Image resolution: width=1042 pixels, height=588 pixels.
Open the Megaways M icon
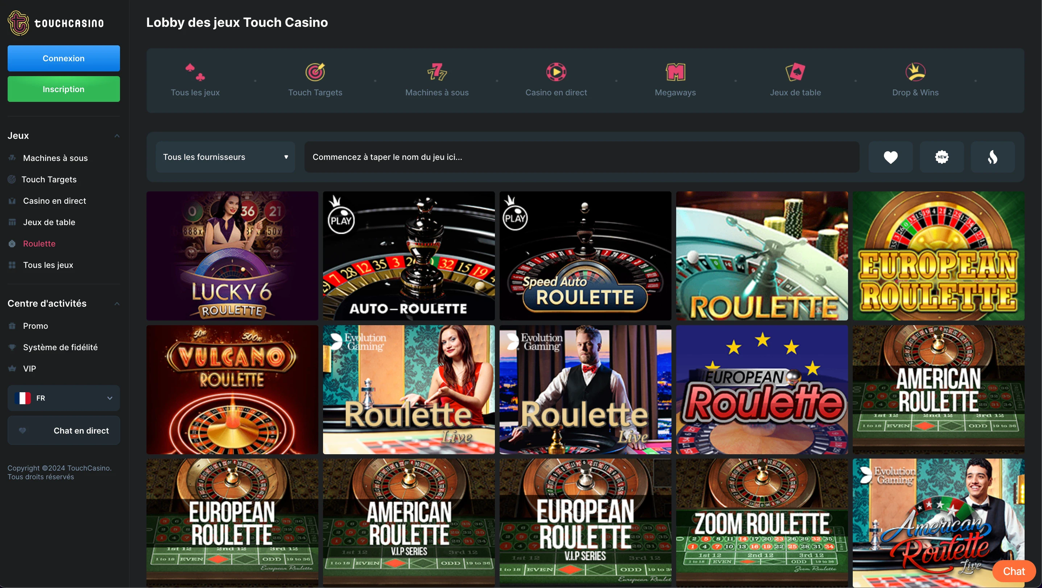point(675,72)
